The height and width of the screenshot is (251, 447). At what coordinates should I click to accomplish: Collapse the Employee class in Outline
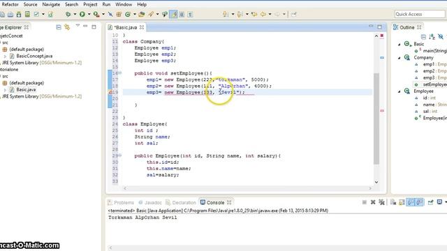pos(399,91)
